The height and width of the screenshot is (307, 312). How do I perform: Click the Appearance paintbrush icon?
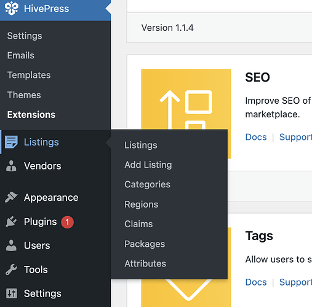point(11,197)
